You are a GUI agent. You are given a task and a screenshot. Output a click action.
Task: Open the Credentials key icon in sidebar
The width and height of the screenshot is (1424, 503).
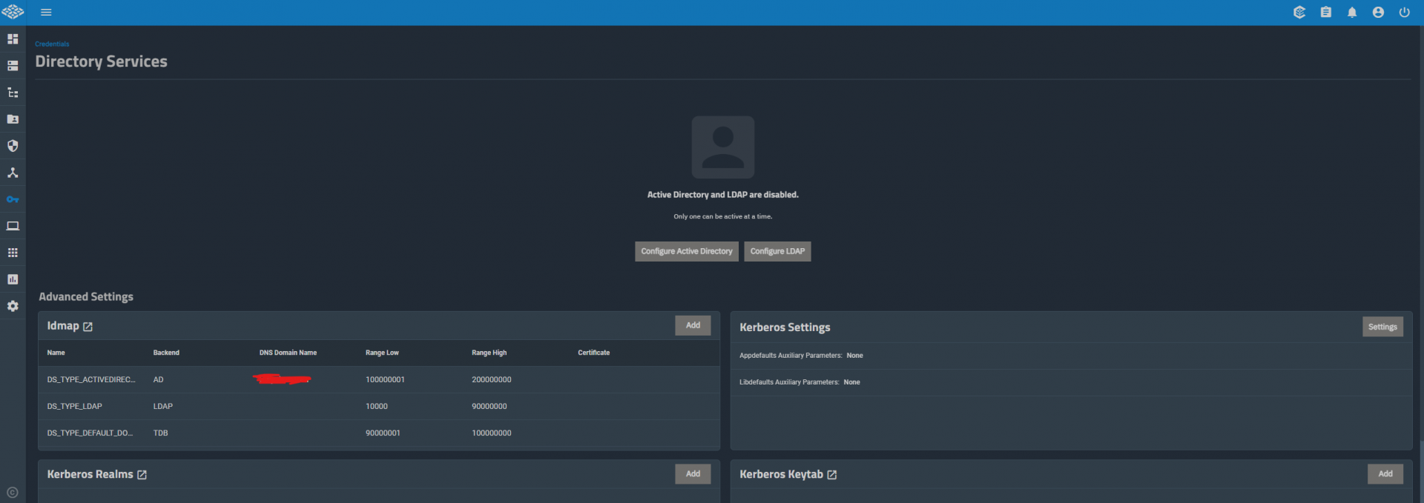(x=13, y=199)
